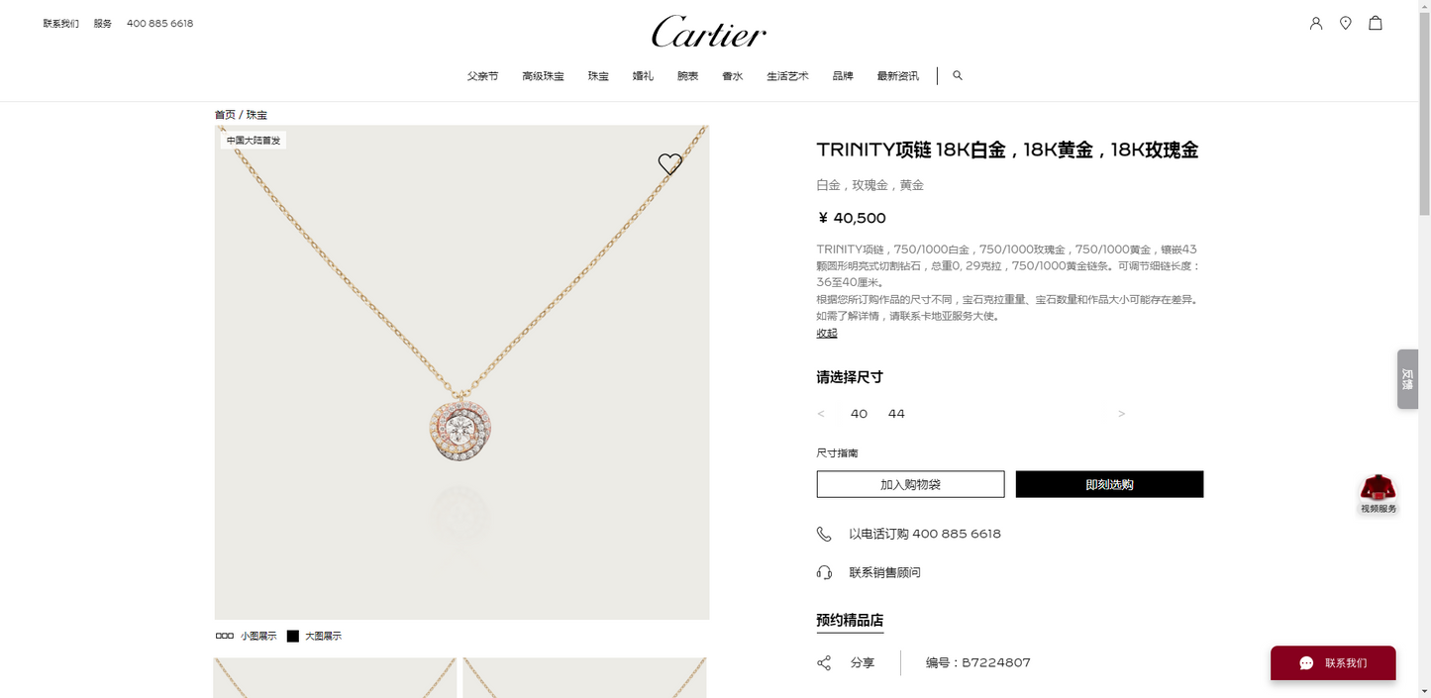The image size is (1431, 698).
Task: Click the 即刻选购 button
Action: (1109, 484)
